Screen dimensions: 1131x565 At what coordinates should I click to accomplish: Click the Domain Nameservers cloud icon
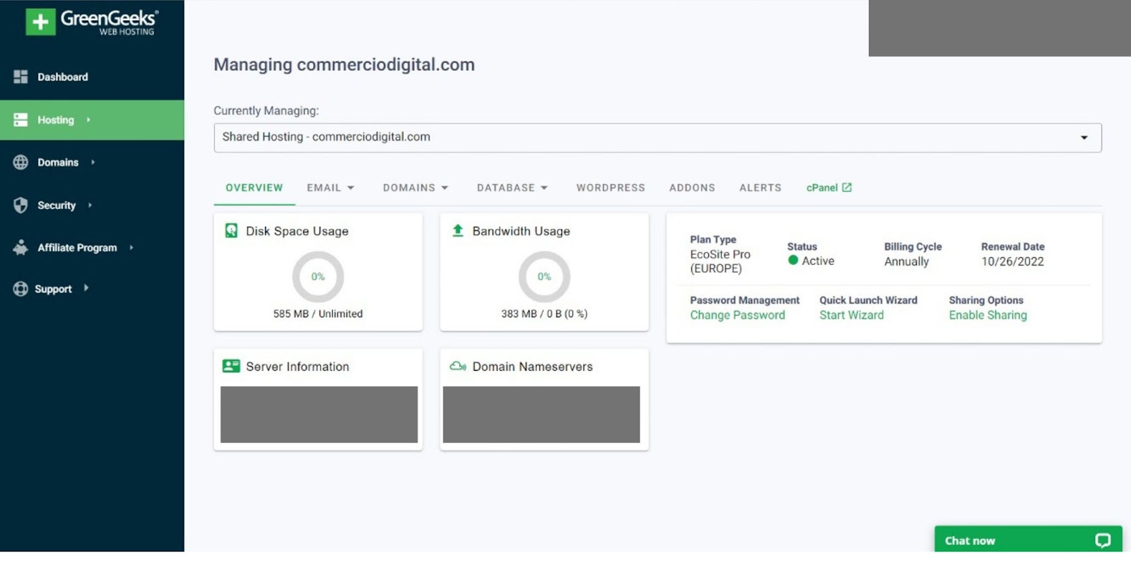coord(458,366)
